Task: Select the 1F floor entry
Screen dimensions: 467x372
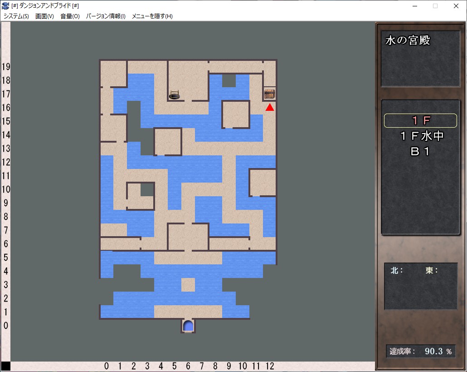Action: pyautogui.click(x=420, y=120)
